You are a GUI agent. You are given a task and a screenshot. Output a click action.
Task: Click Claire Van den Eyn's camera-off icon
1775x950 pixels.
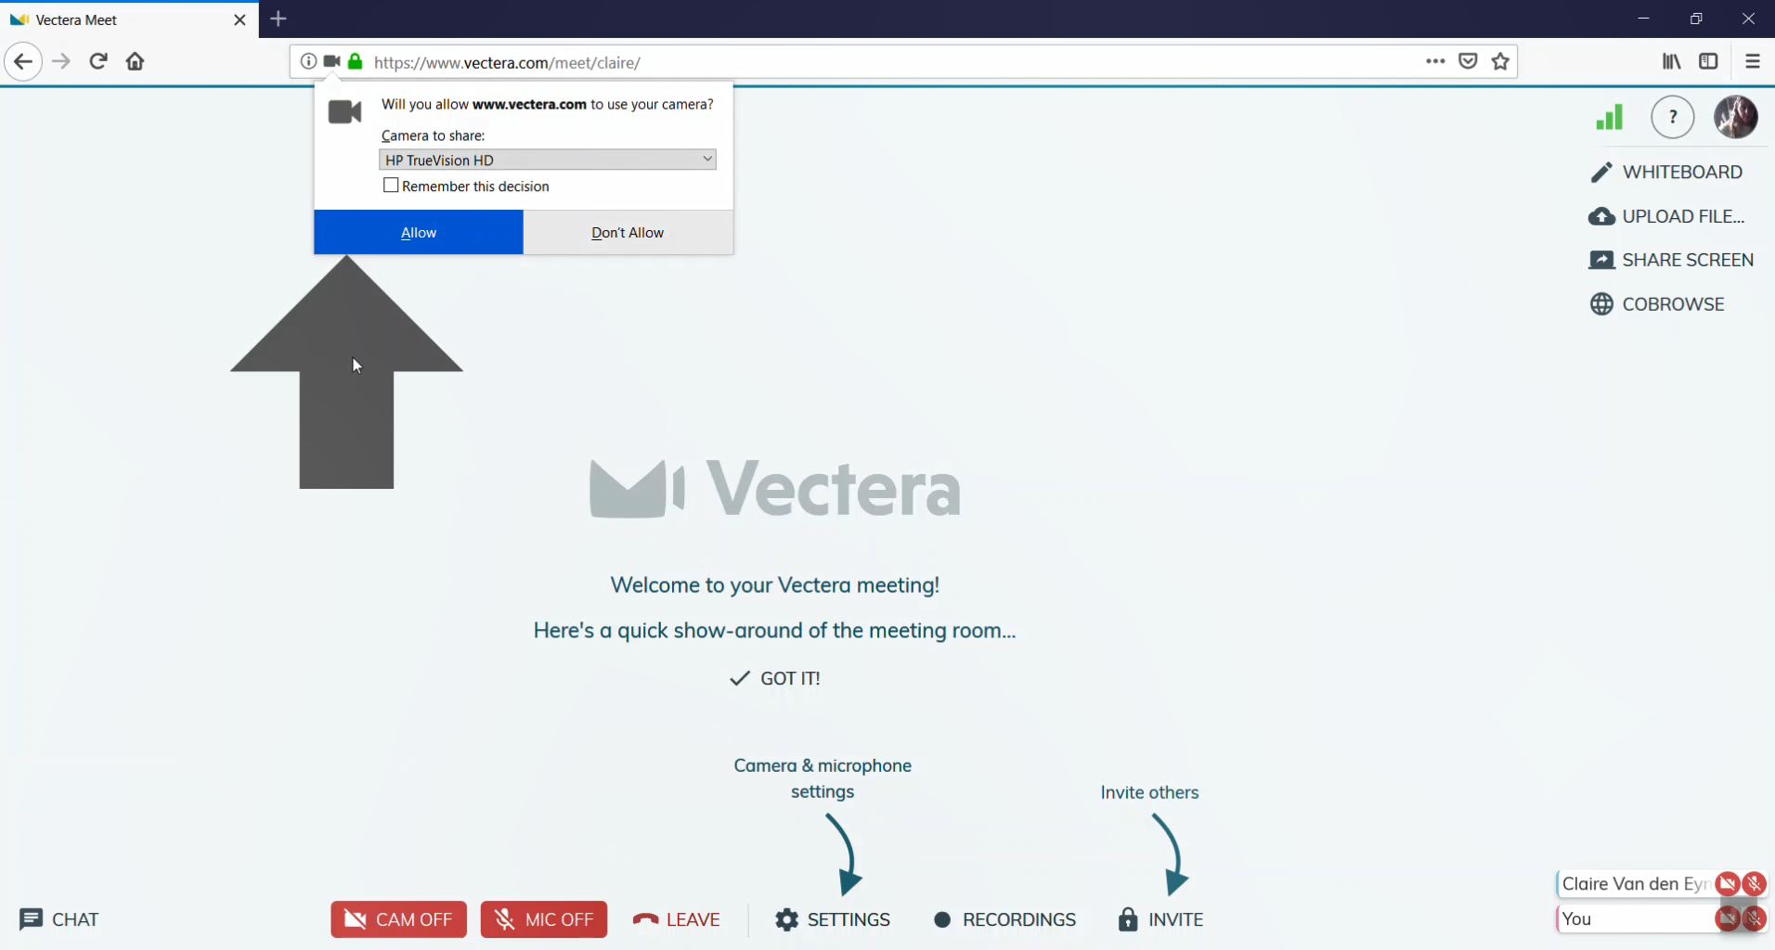(1728, 883)
